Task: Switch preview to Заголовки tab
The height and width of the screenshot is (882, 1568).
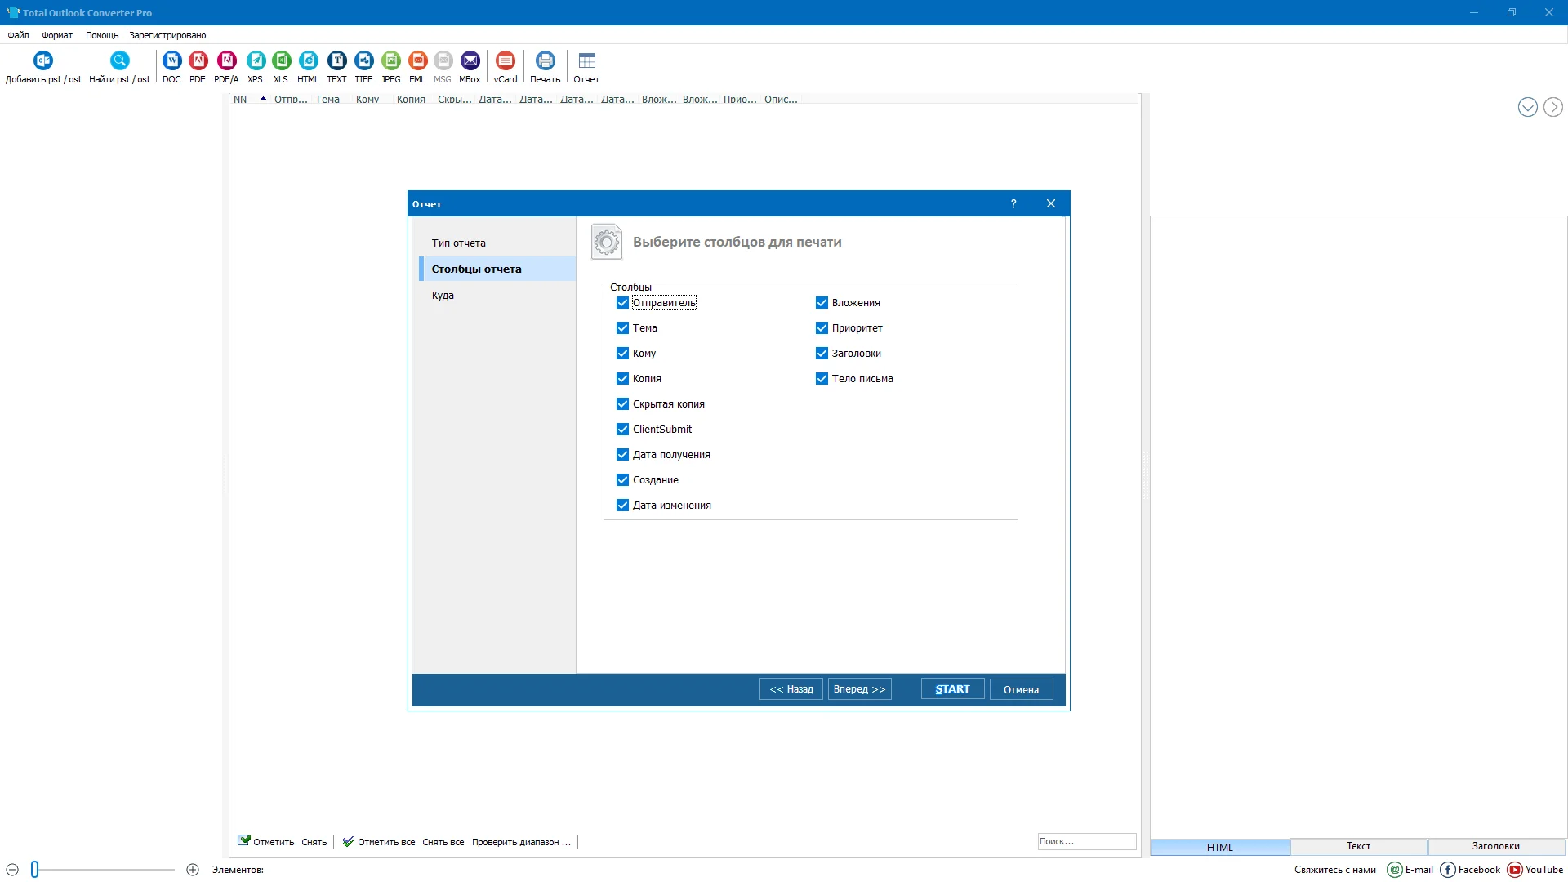Action: pyautogui.click(x=1496, y=847)
